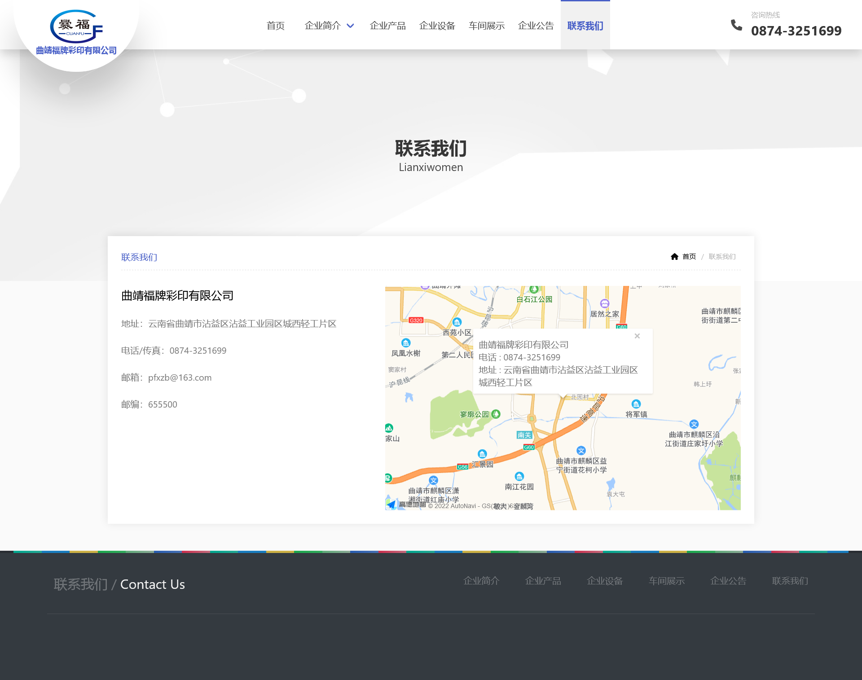
Task: Close the map info popup
Action: 637,336
